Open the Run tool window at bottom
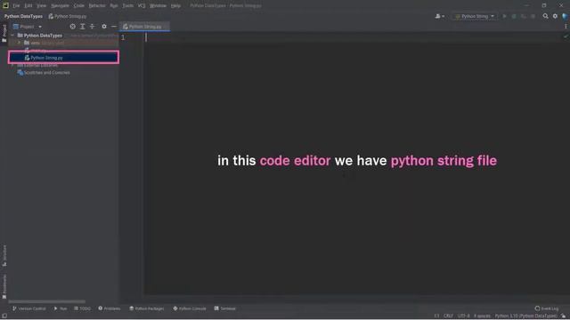Viewport: 570px width, 320px height. 61,308
